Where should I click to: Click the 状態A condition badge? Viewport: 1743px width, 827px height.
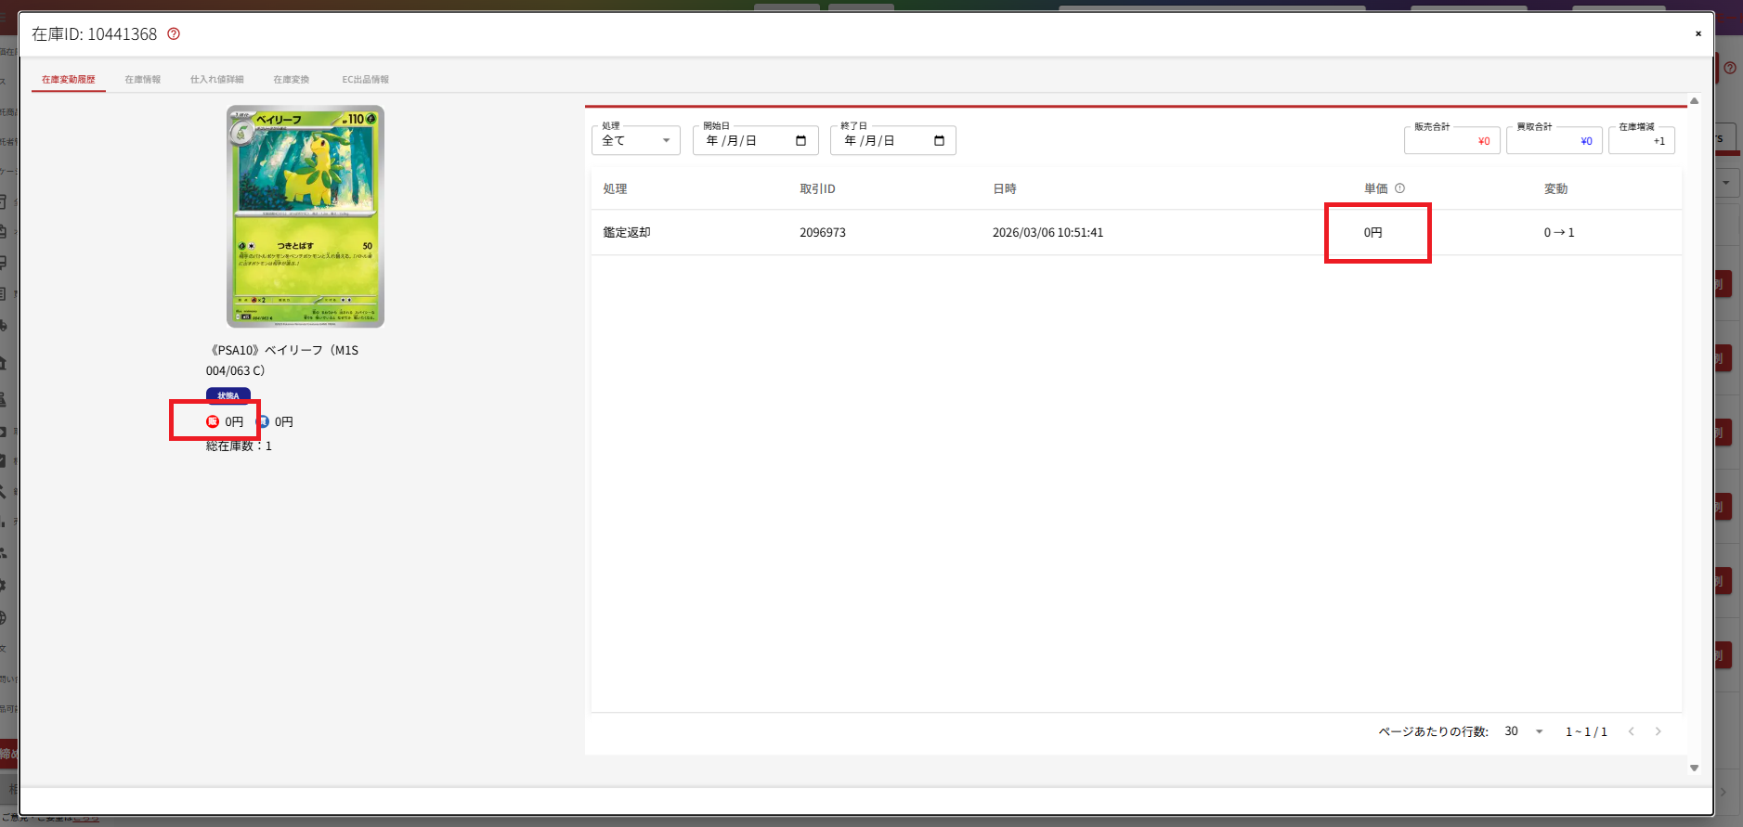[228, 395]
